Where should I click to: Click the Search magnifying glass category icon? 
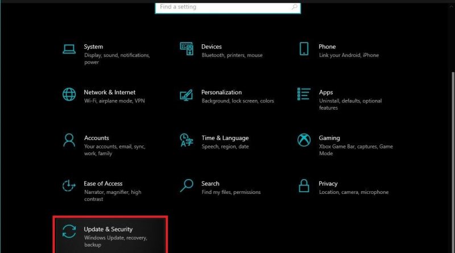pos(187,185)
